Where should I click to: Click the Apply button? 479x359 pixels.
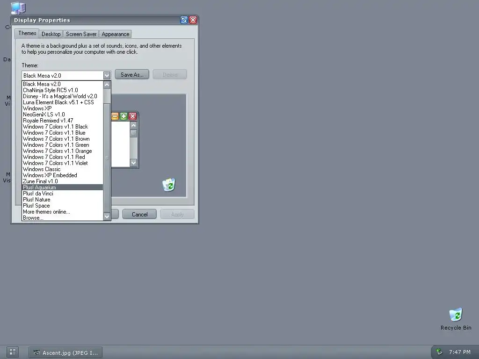pyautogui.click(x=177, y=214)
